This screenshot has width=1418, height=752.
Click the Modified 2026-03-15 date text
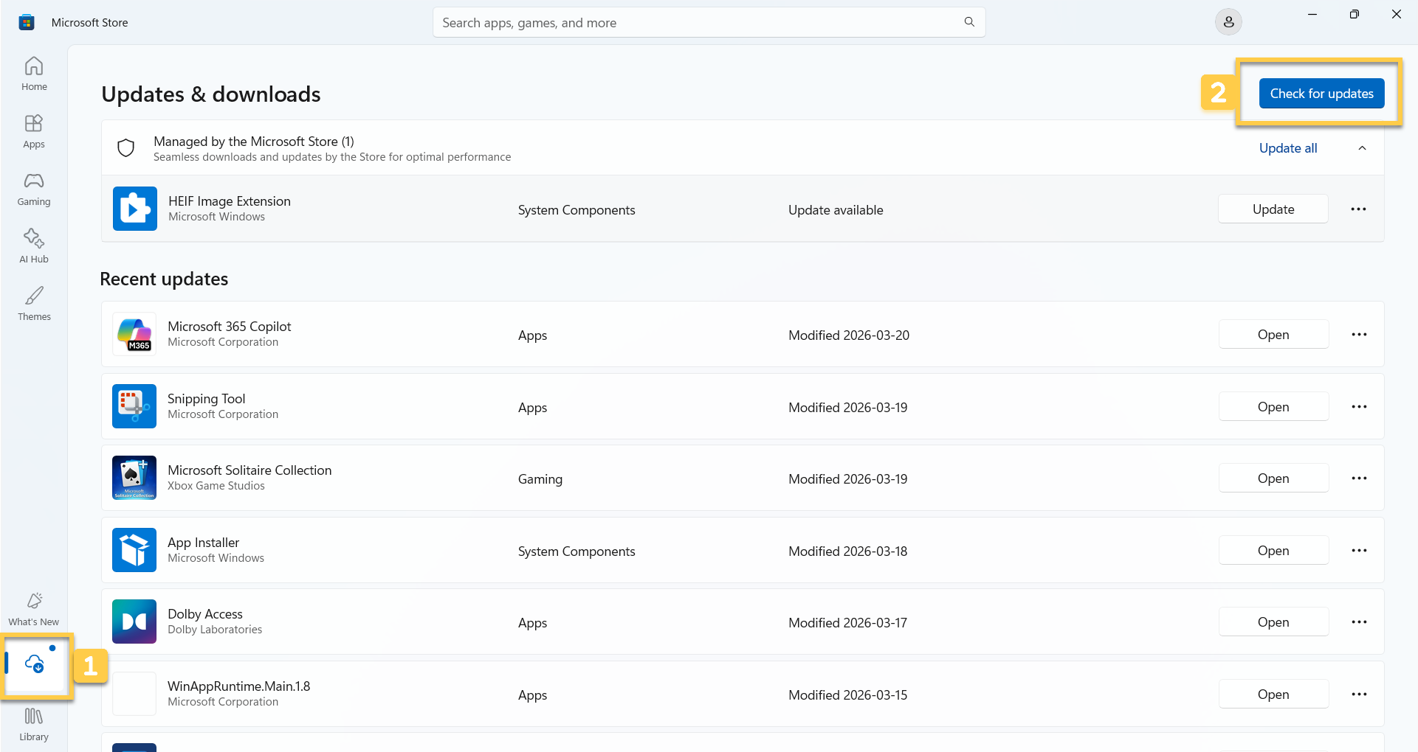(x=848, y=695)
